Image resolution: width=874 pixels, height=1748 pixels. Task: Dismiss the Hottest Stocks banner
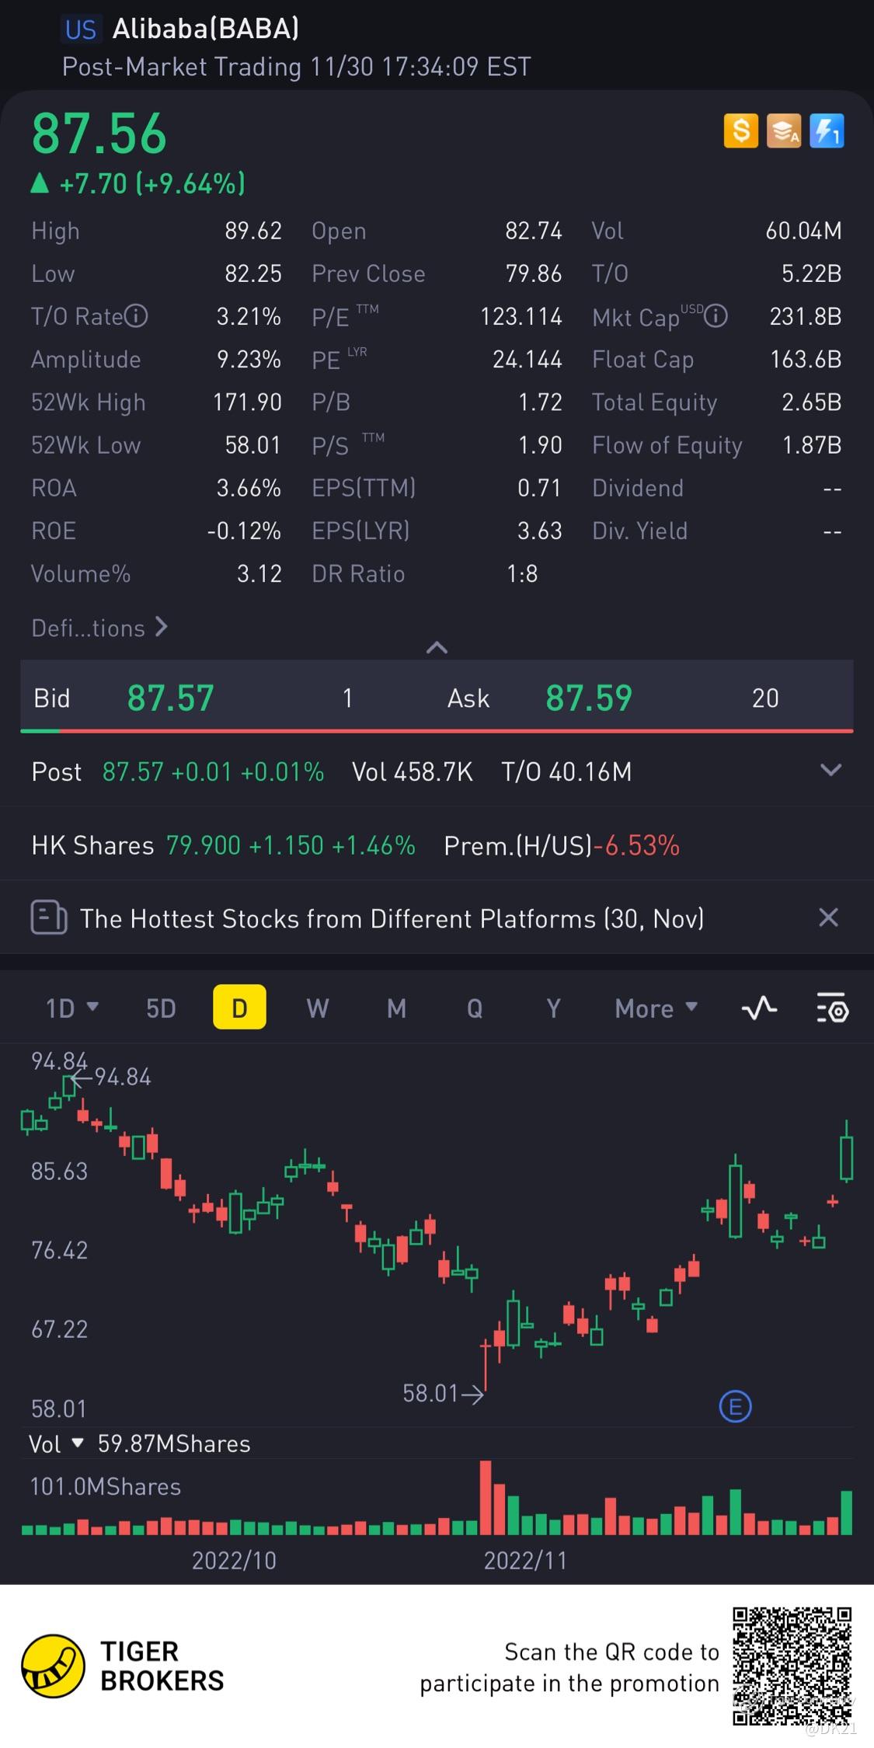[x=829, y=918]
